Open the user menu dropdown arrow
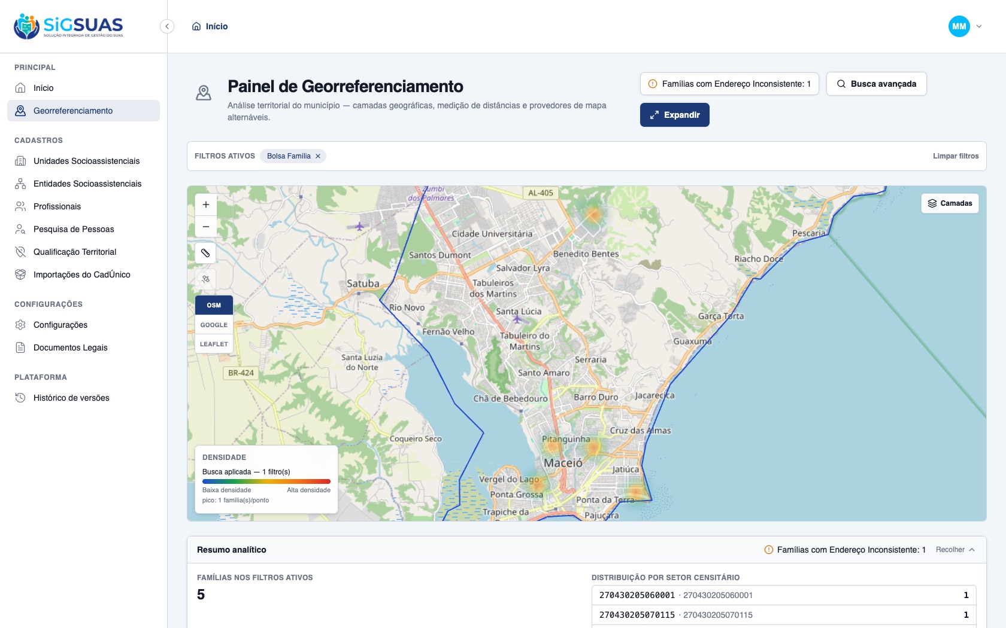The image size is (1006, 628). tap(979, 26)
